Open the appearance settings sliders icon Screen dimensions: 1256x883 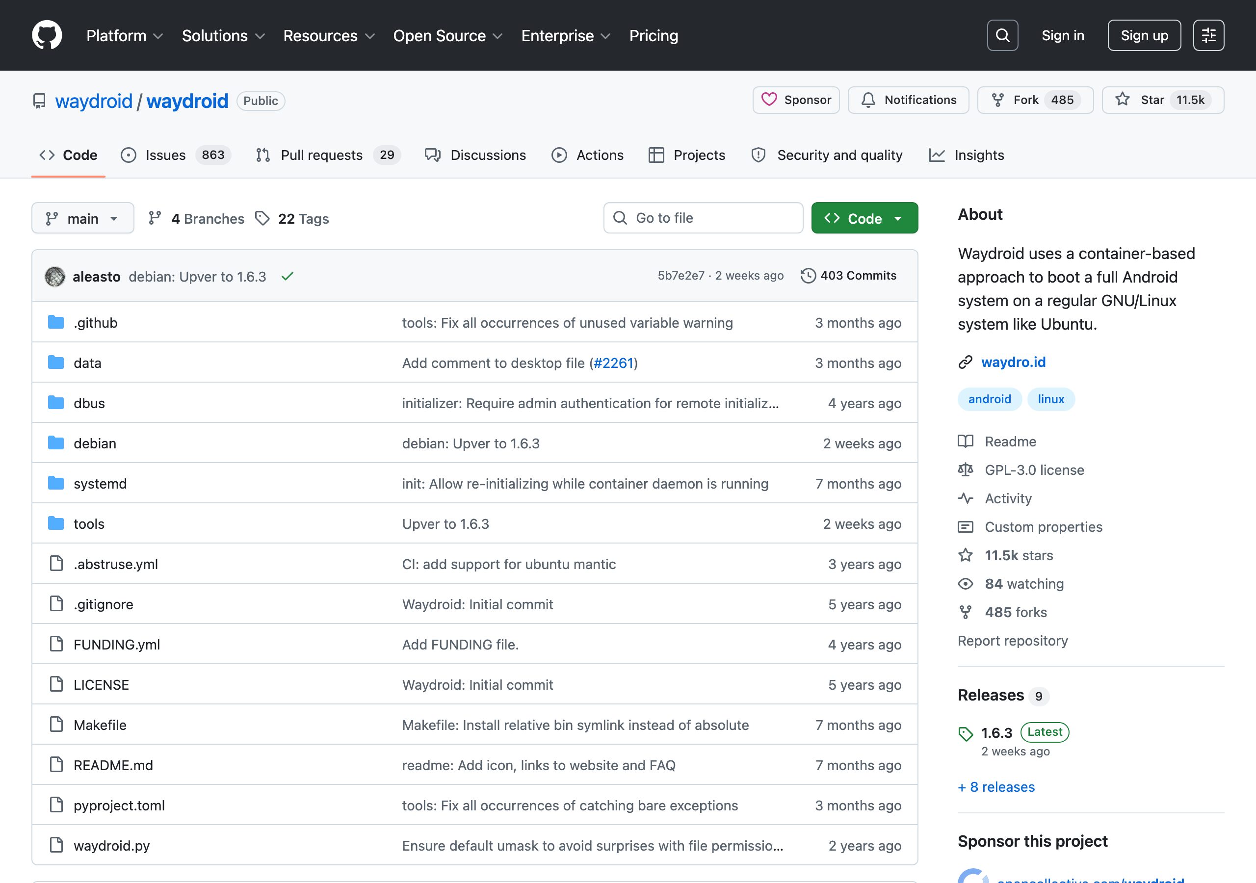coord(1208,35)
